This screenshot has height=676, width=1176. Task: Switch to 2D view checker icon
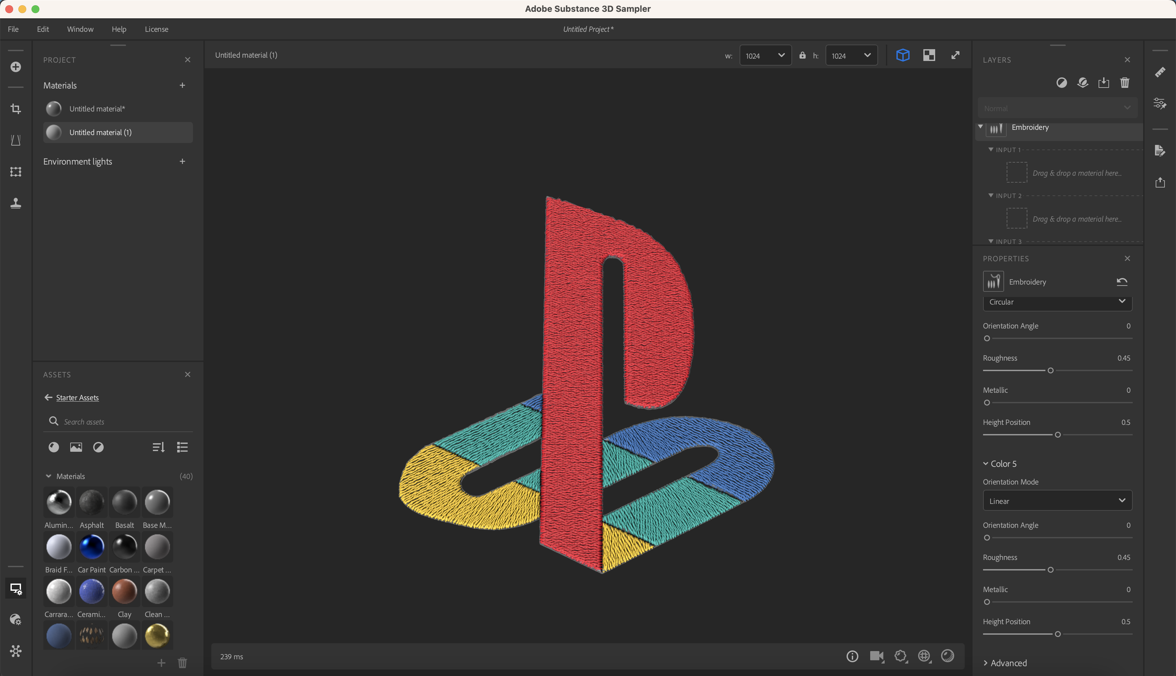tap(929, 55)
